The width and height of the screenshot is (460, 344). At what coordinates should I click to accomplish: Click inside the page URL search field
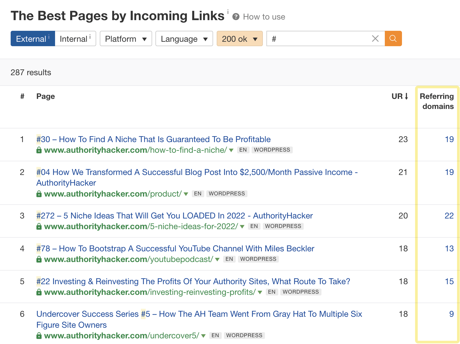[320, 38]
